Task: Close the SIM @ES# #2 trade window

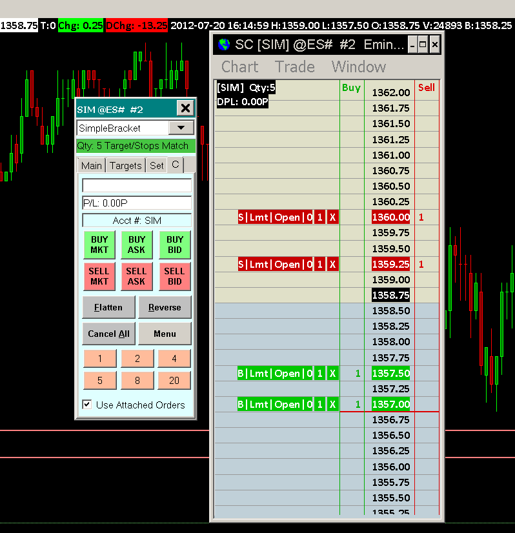Action: tap(185, 108)
